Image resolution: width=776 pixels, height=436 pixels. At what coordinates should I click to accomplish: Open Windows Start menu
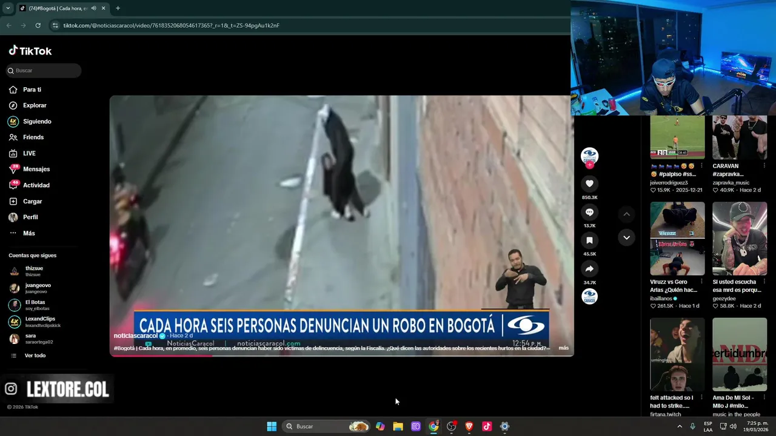pos(272,426)
